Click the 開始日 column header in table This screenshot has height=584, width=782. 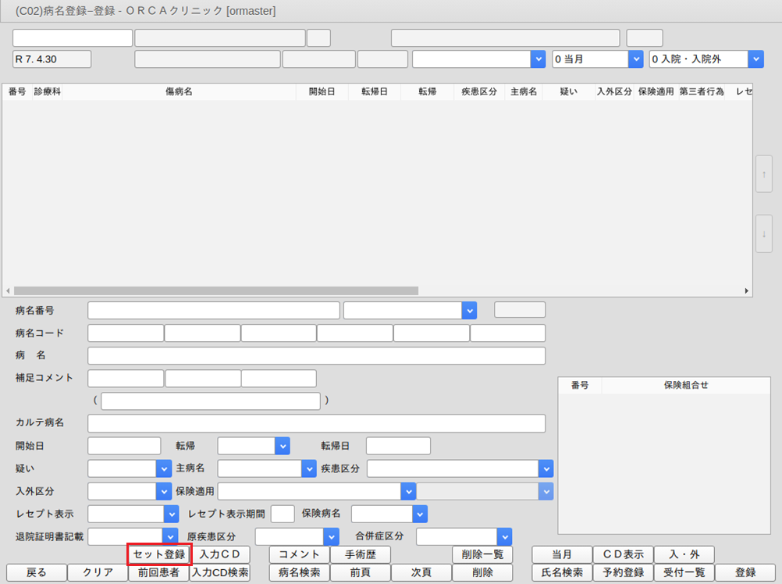click(x=322, y=92)
